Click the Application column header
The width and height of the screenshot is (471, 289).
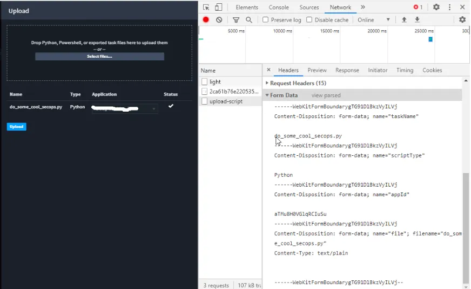point(104,94)
